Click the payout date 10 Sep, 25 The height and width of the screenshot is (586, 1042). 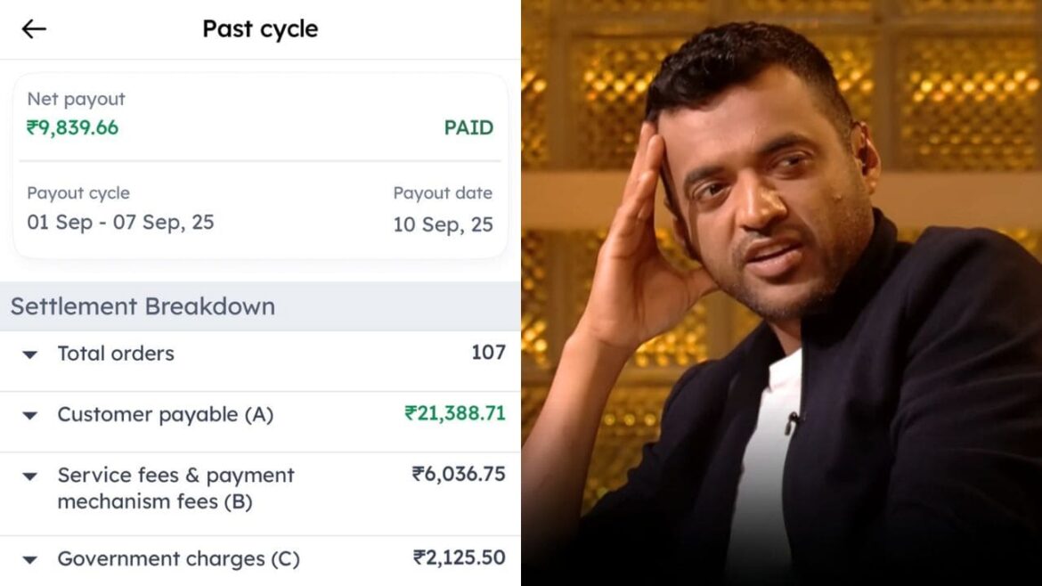pos(443,224)
